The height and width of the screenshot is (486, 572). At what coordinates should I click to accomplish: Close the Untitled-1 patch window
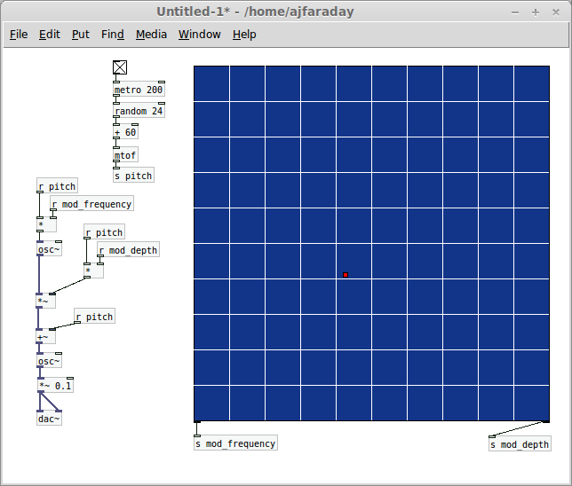[x=556, y=12]
